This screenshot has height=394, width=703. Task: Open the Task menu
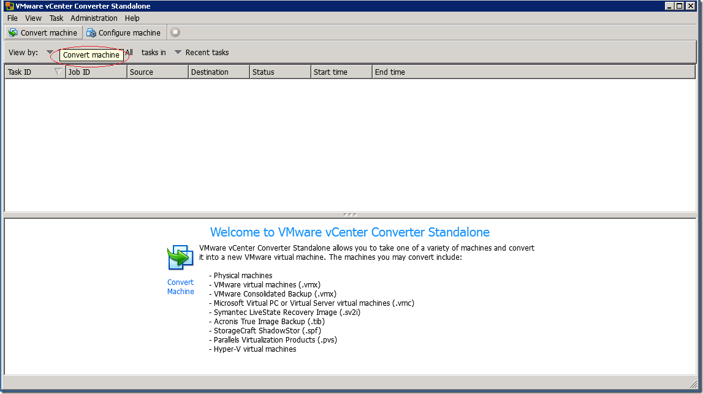tap(56, 18)
